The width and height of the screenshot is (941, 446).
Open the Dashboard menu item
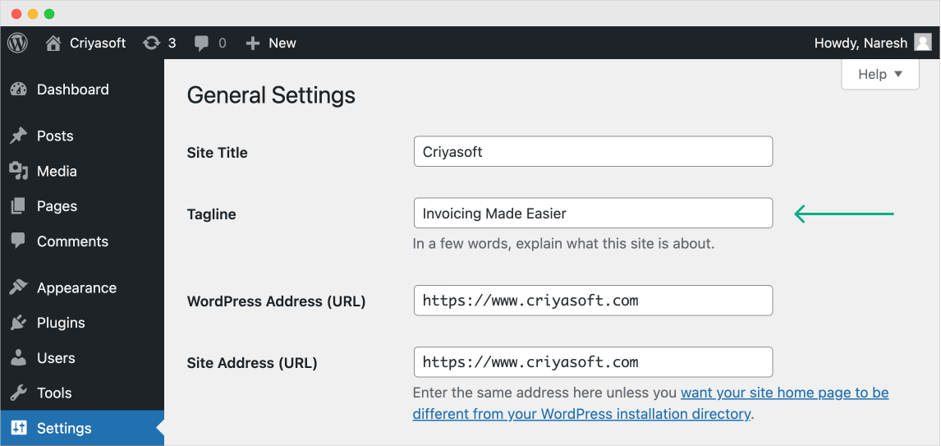(82, 90)
